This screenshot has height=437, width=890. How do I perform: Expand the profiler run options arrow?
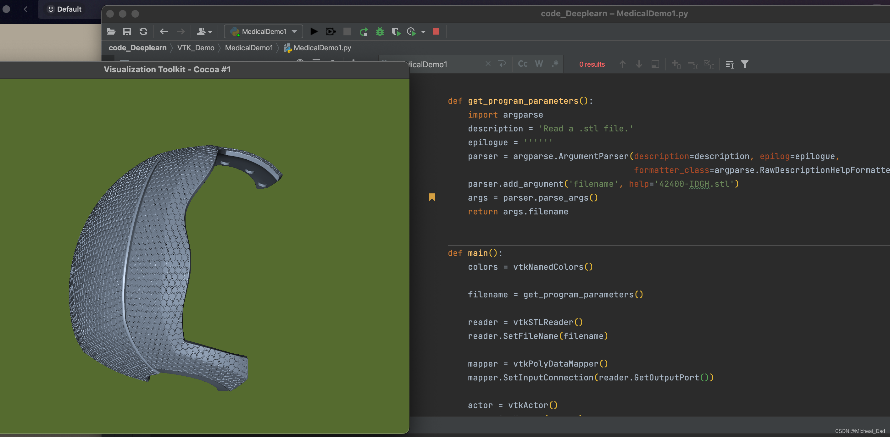click(423, 32)
